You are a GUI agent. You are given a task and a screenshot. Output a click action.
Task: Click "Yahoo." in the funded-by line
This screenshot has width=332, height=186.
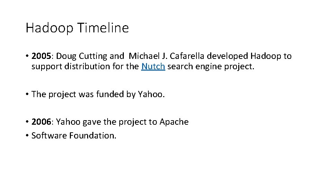click(x=151, y=94)
